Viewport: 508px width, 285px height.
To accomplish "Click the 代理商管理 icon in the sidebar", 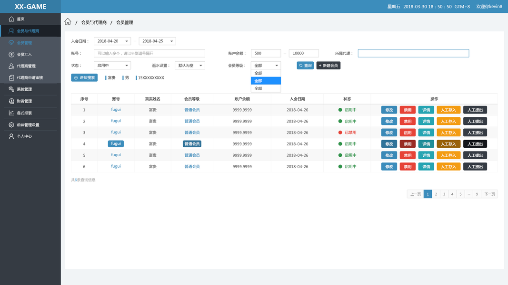I will click(11, 66).
